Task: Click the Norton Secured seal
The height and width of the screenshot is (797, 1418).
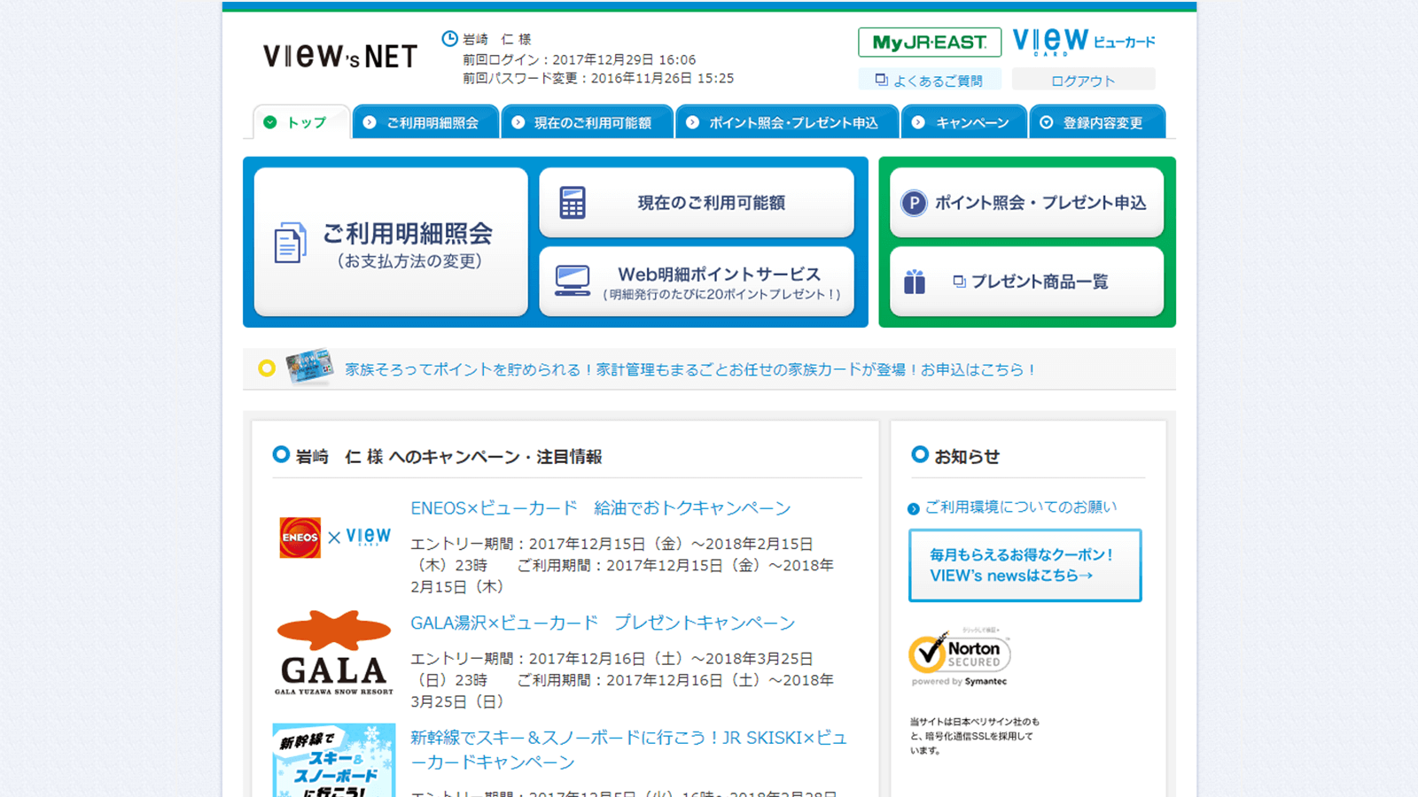Action: tap(959, 655)
